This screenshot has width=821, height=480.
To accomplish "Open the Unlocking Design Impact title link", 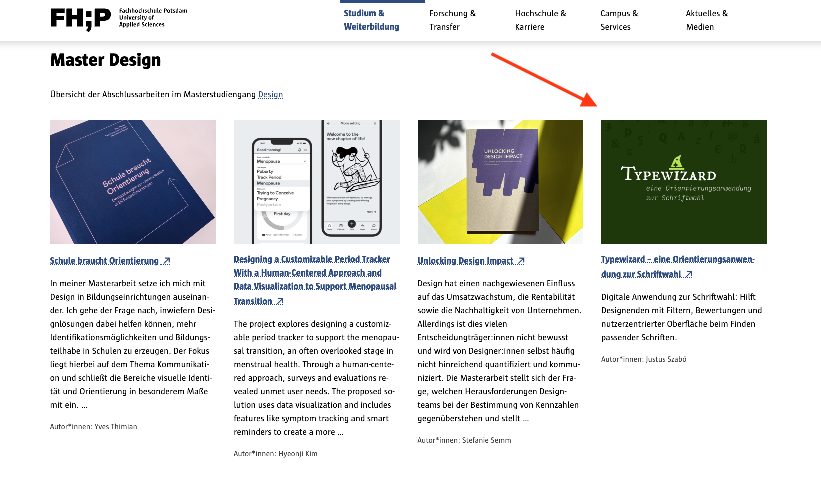I will (471, 261).
